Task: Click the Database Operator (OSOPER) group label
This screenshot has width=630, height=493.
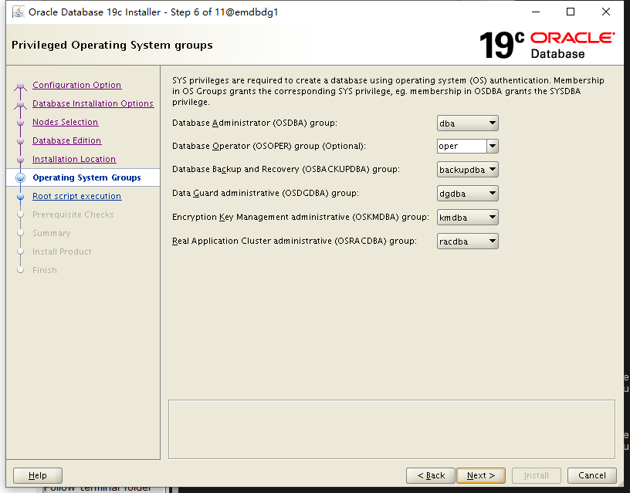Action: click(x=269, y=146)
